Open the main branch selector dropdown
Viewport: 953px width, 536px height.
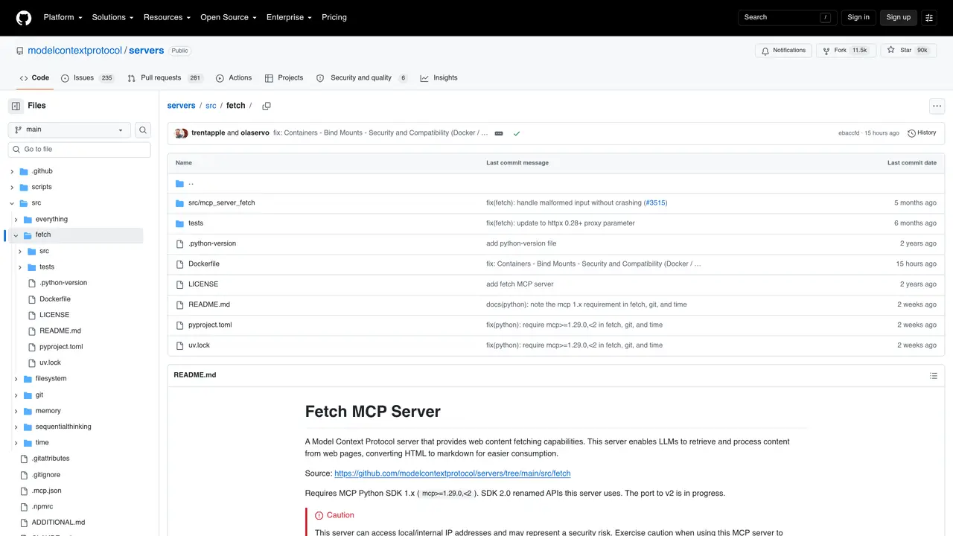[x=69, y=130]
